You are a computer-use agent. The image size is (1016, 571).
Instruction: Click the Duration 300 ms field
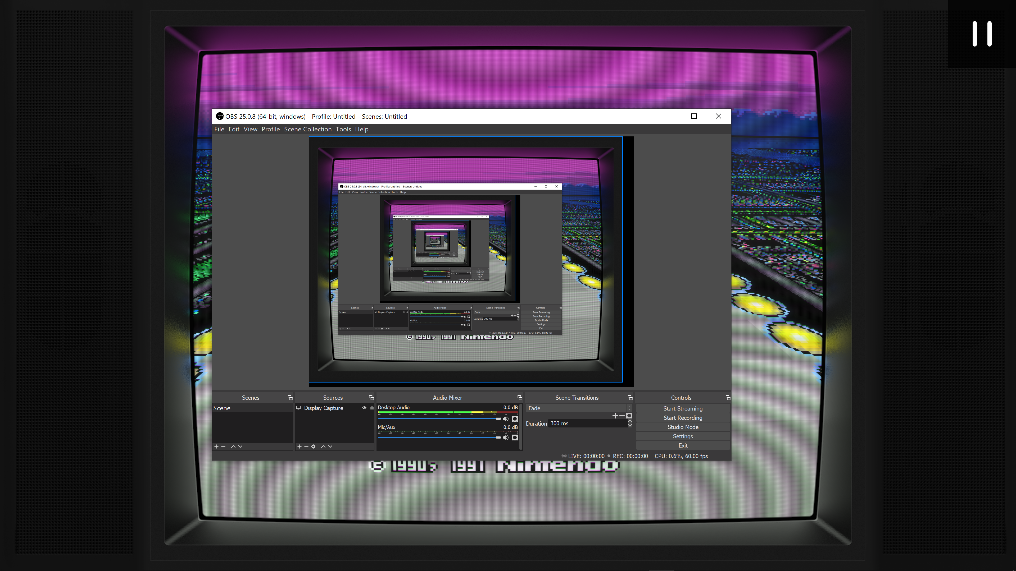(588, 423)
